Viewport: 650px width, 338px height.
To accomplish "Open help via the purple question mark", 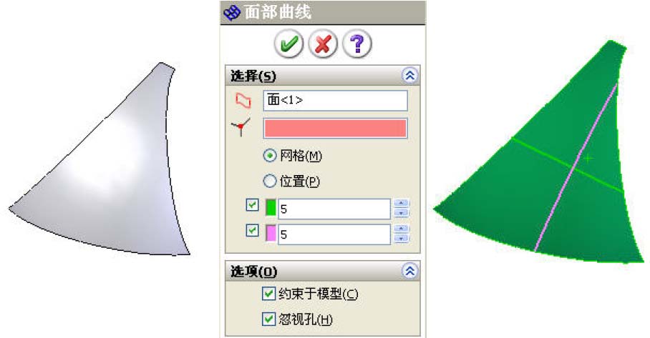I will point(357,44).
